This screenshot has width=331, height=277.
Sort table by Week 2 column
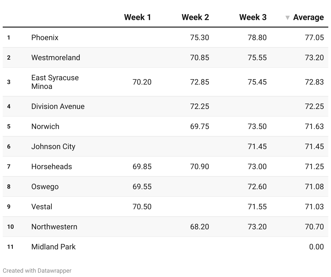click(195, 17)
